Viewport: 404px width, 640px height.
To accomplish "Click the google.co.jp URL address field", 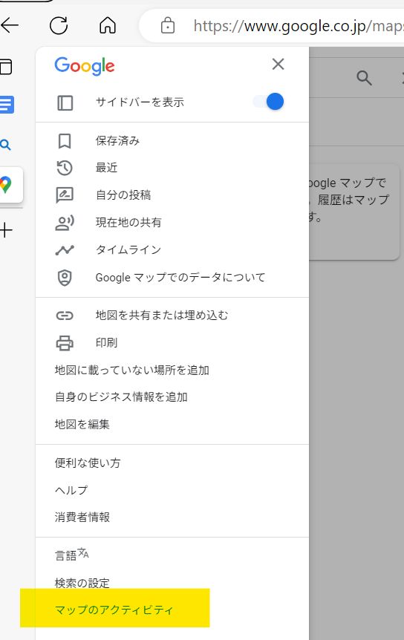I will 298,26.
